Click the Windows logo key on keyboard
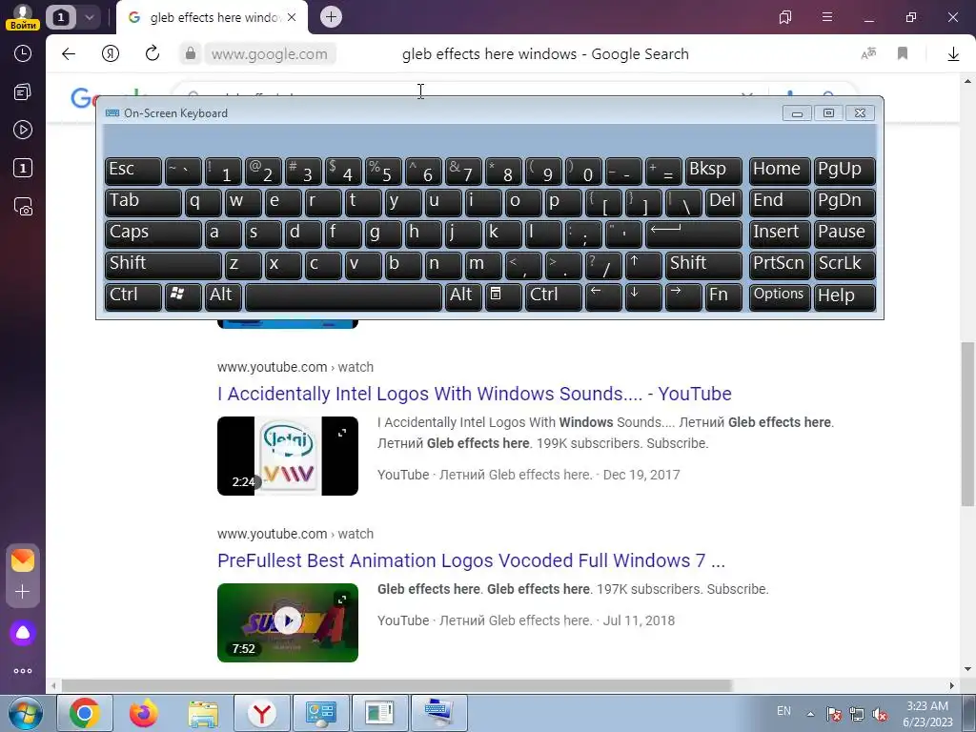The width and height of the screenshot is (976, 732). [x=183, y=295]
